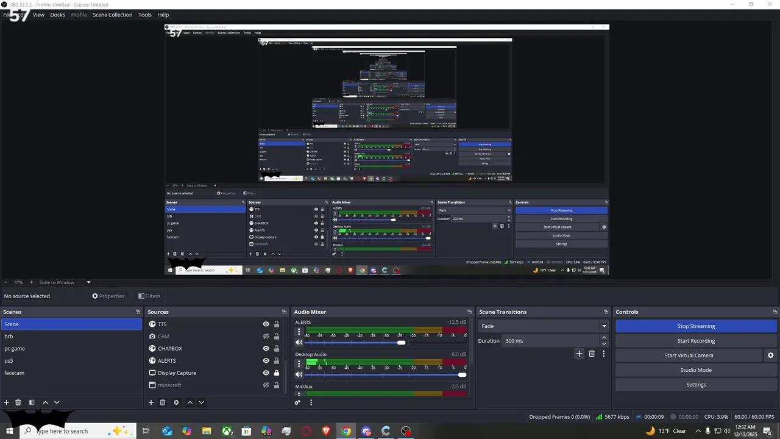Pop out the Sources dock
This screenshot has width=780, height=439.
pyautogui.click(x=284, y=312)
